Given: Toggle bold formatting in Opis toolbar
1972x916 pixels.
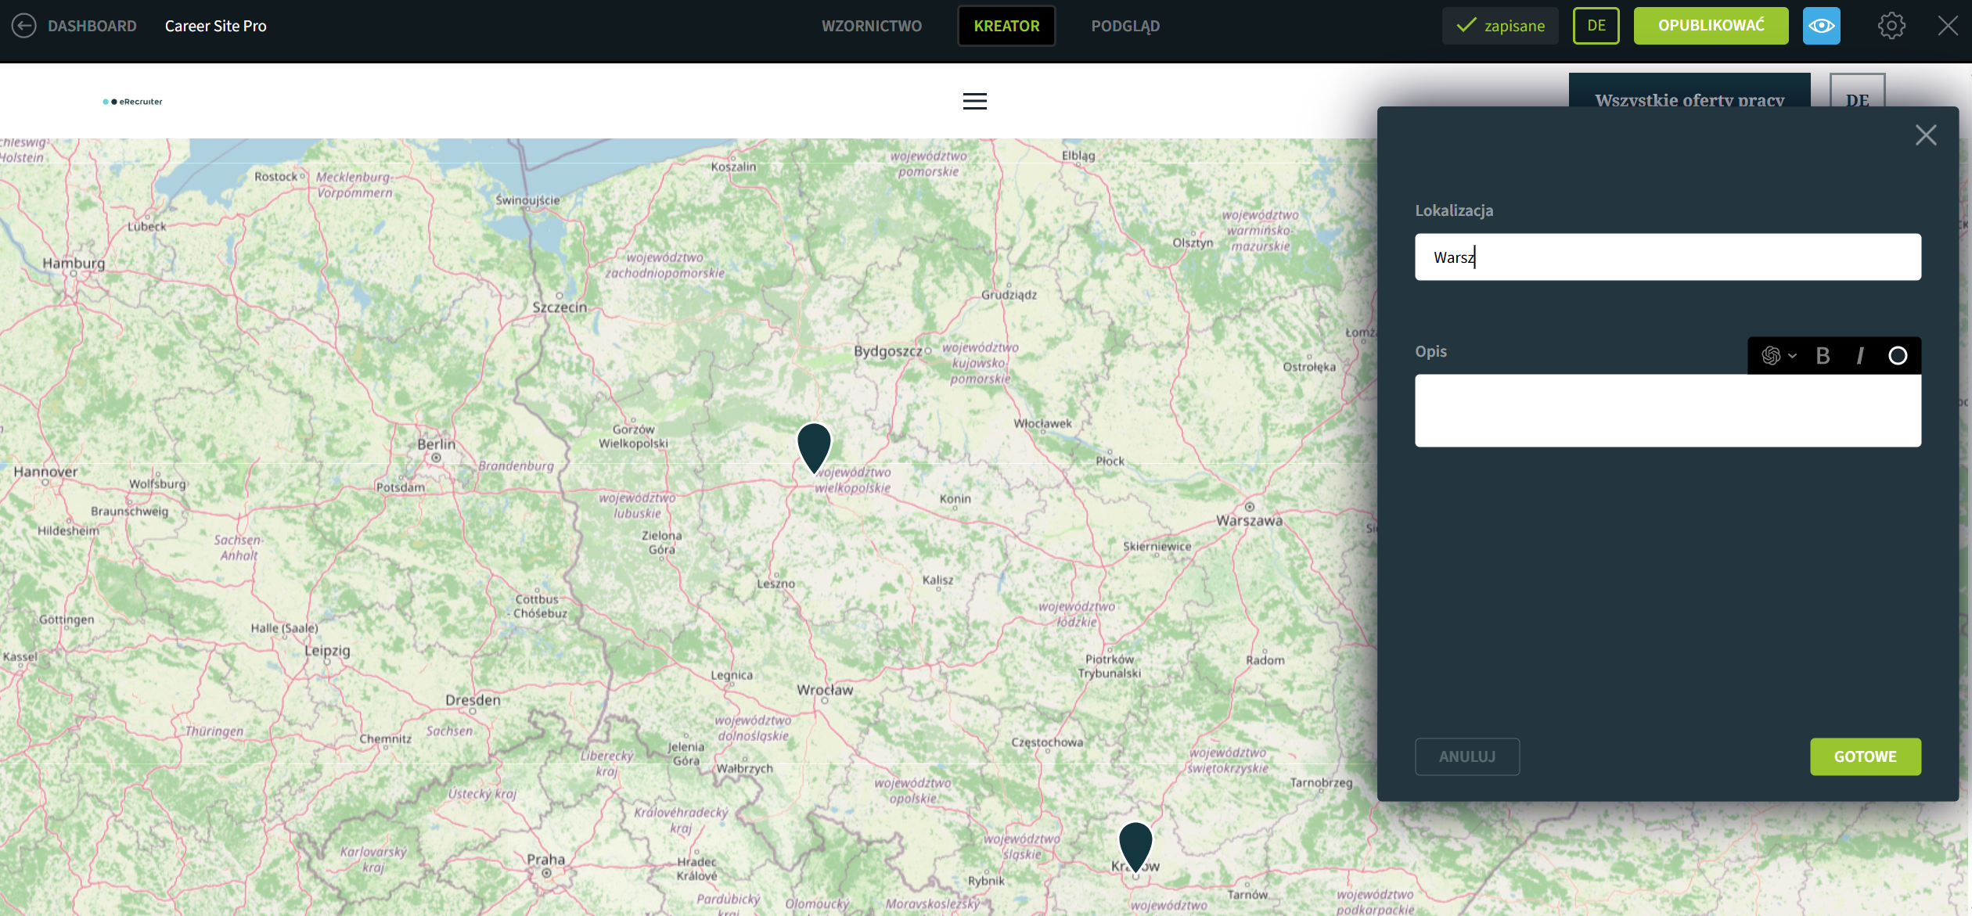Looking at the screenshot, I should click(1823, 356).
